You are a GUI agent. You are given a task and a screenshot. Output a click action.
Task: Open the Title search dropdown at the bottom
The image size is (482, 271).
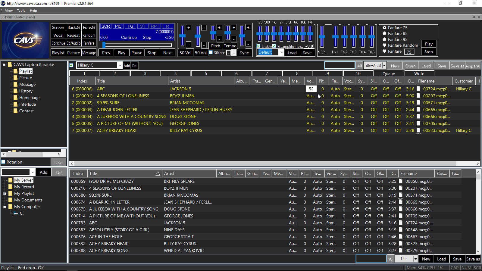pos(415,259)
